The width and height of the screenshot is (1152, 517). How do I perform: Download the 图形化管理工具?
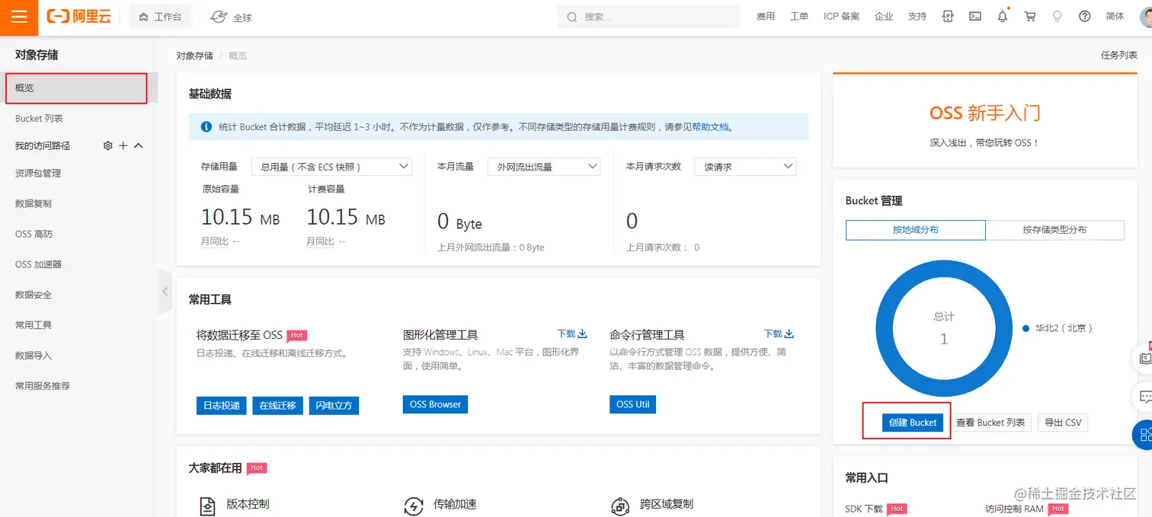coord(572,333)
